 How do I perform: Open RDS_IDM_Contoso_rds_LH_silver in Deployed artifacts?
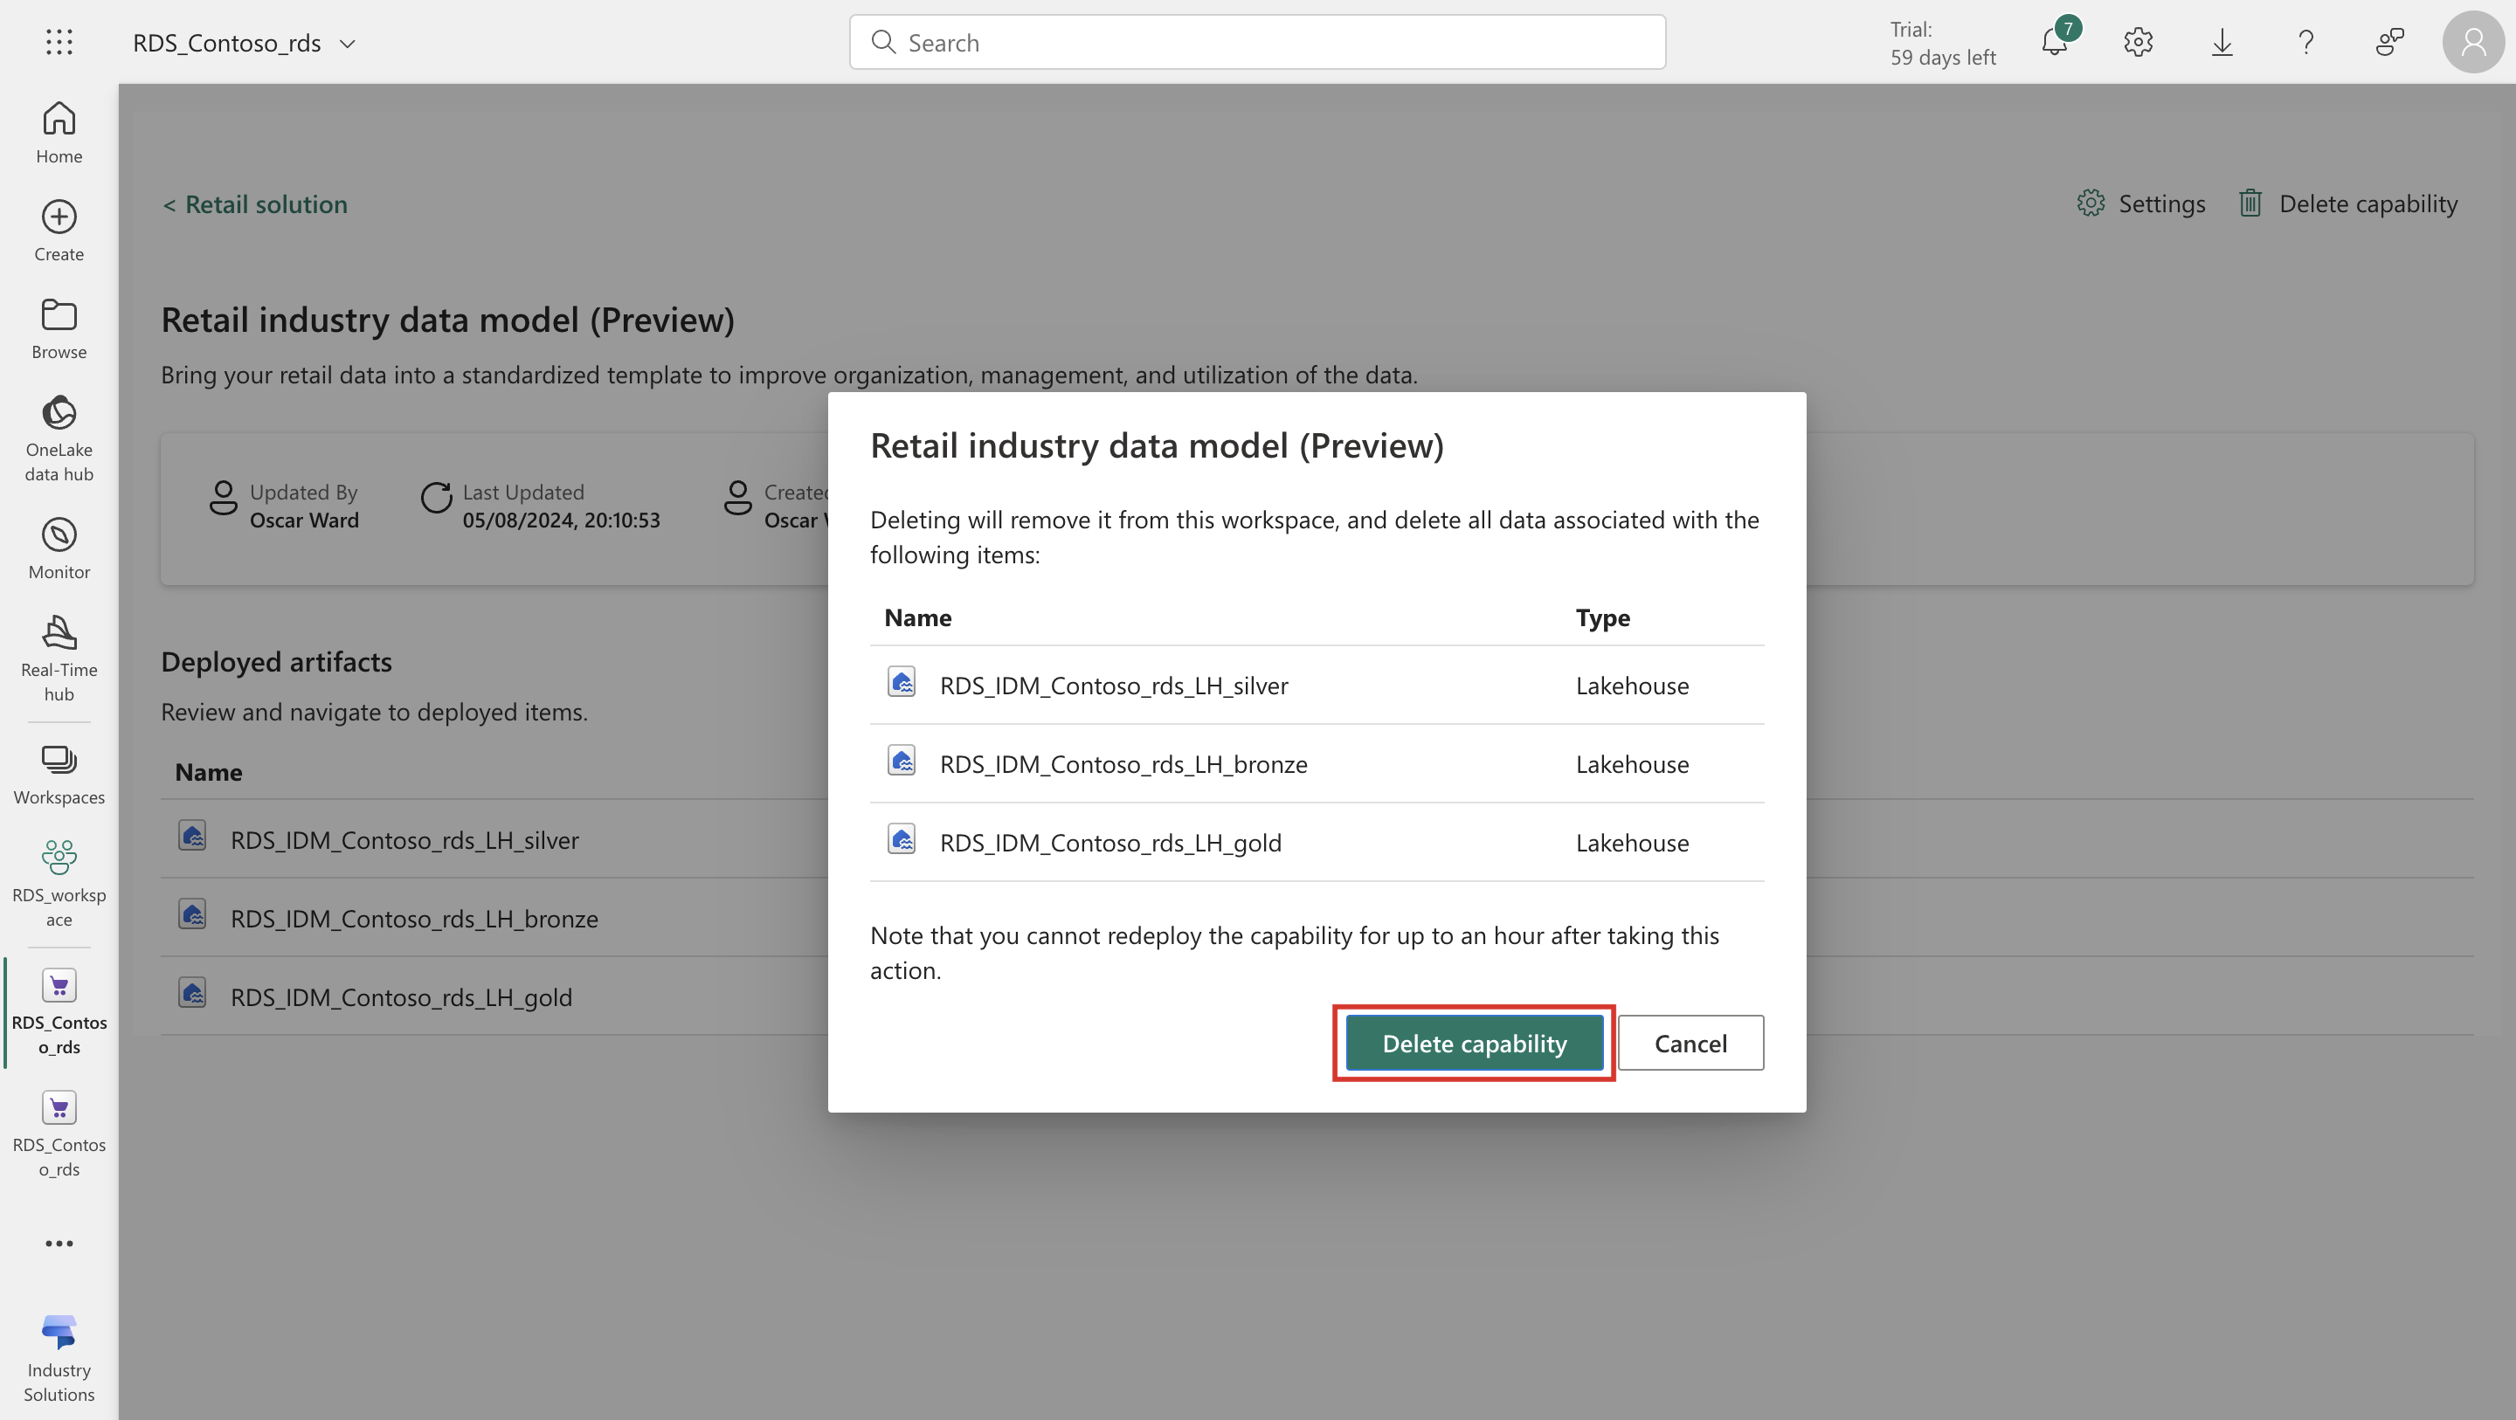(404, 840)
